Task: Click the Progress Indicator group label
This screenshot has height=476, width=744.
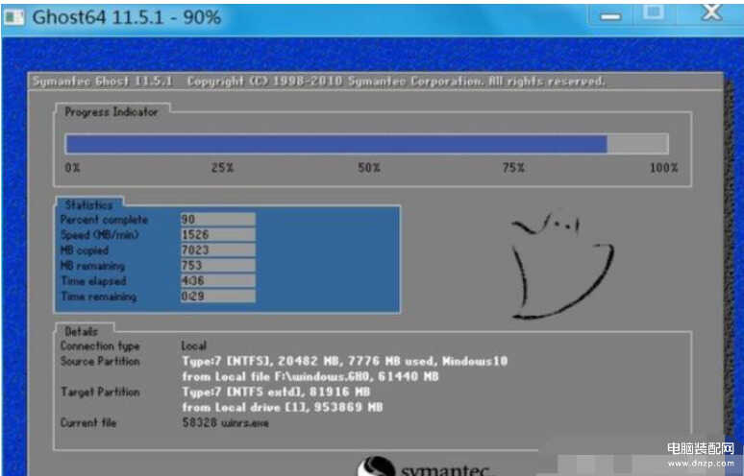Action: click(112, 112)
